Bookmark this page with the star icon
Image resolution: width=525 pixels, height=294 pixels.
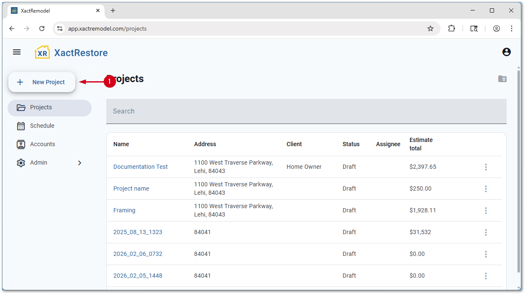(x=430, y=28)
